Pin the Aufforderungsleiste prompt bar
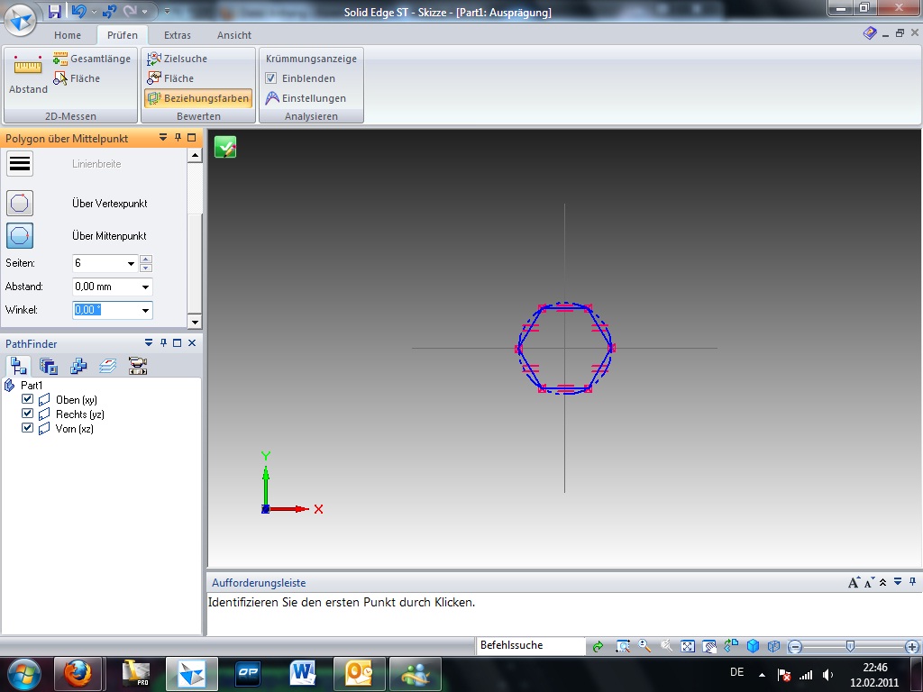Screen dimensions: 923x692 pyautogui.click(x=912, y=582)
